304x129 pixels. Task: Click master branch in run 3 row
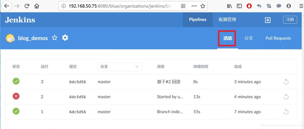point(104,82)
